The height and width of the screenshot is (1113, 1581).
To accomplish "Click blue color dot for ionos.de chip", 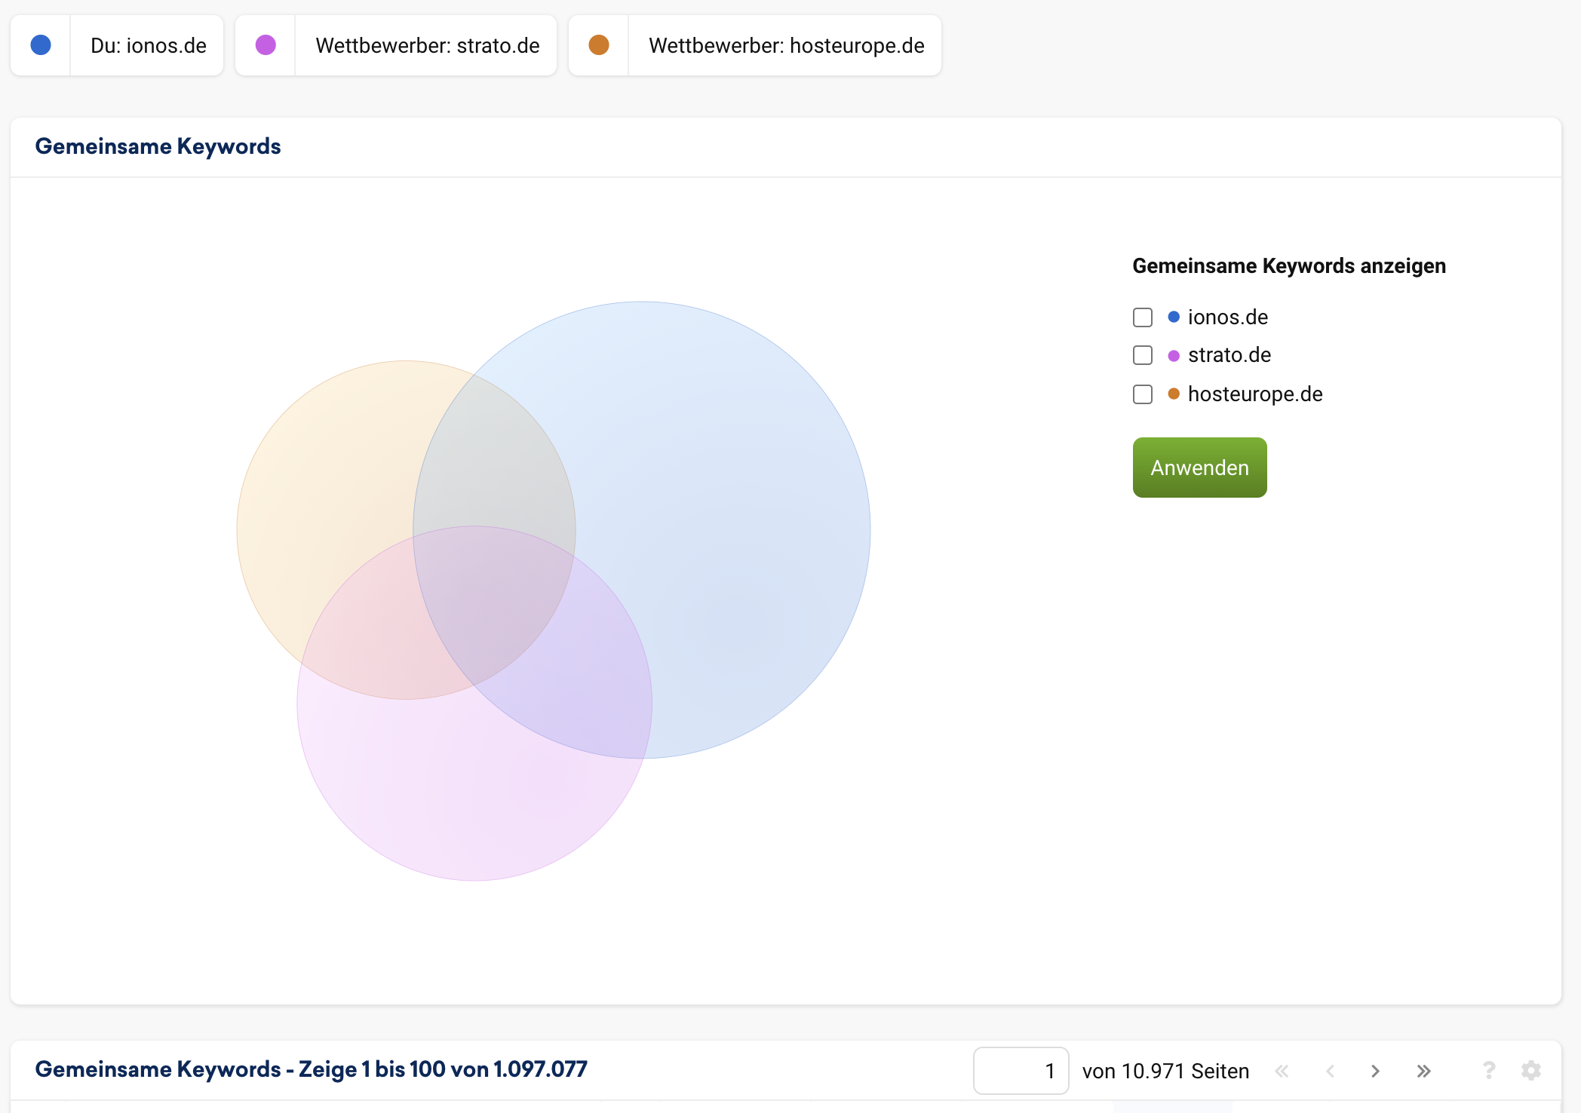I will 41,45.
